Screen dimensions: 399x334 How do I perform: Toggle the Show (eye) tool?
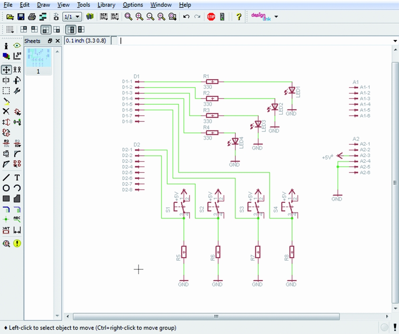(x=17, y=46)
